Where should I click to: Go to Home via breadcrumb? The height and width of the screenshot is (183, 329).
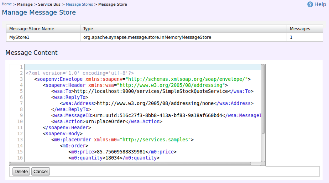[x=7, y=4]
